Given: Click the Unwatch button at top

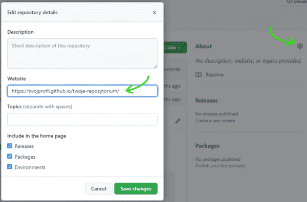Looking at the screenshot, I should 295,2.
